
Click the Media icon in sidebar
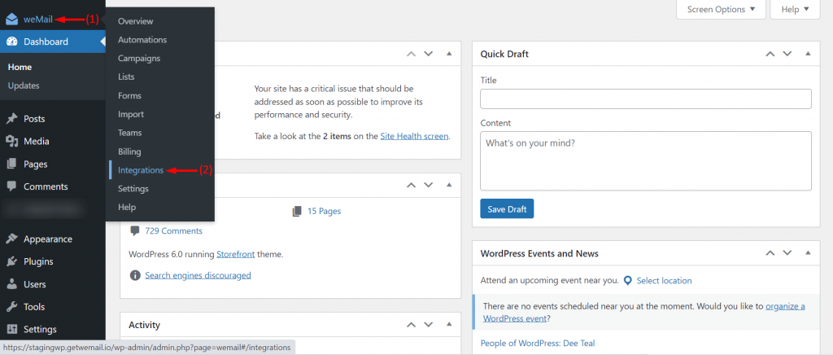[x=11, y=142]
